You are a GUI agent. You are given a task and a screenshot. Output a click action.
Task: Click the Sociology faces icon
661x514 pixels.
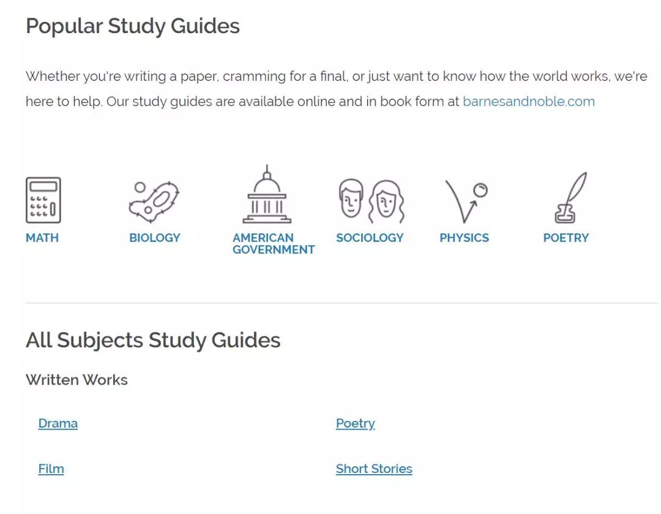click(x=371, y=201)
